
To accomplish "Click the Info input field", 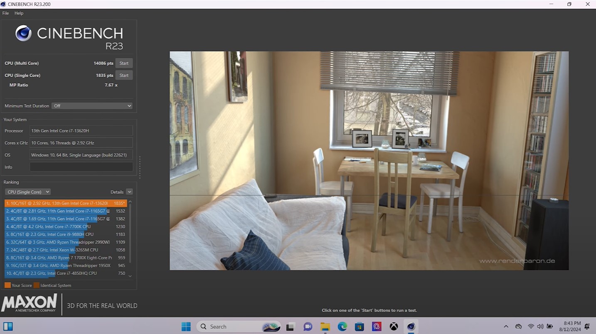I will pos(81,167).
